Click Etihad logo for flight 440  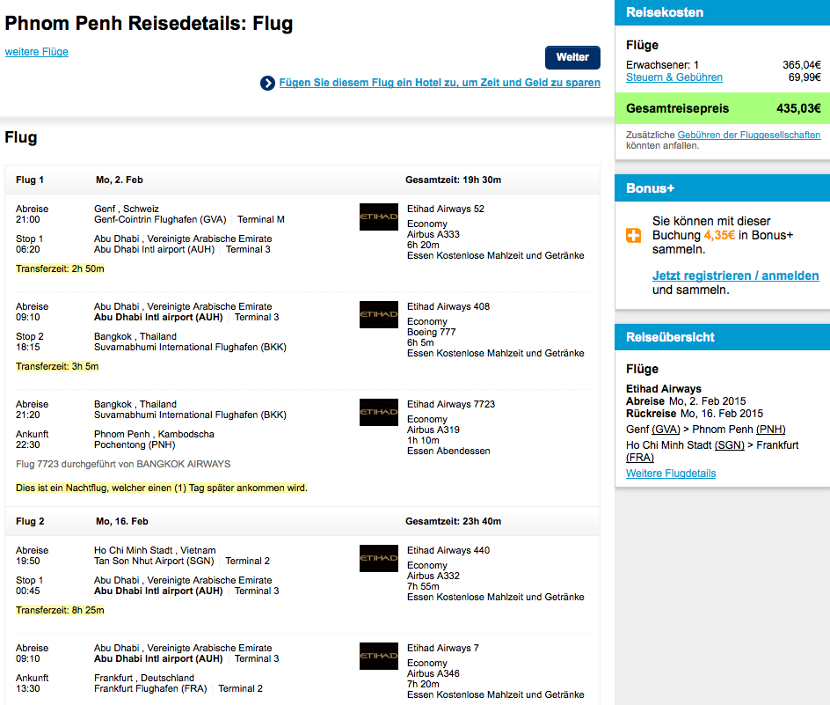coord(378,558)
